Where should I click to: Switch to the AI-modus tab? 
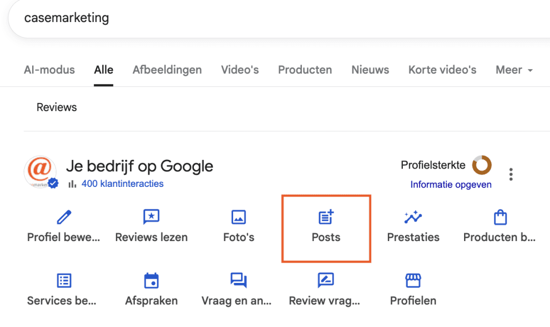coord(49,70)
